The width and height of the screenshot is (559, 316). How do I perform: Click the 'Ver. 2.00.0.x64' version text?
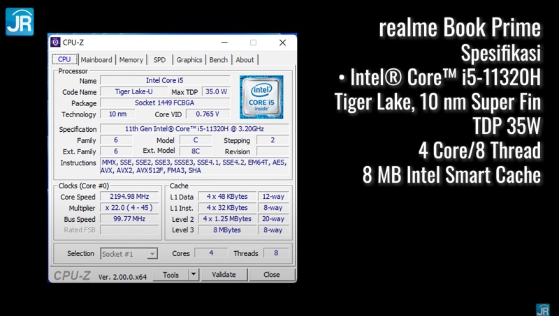click(122, 277)
